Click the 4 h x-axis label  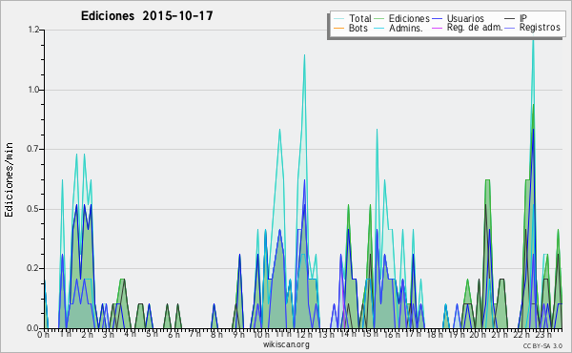coord(130,334)
